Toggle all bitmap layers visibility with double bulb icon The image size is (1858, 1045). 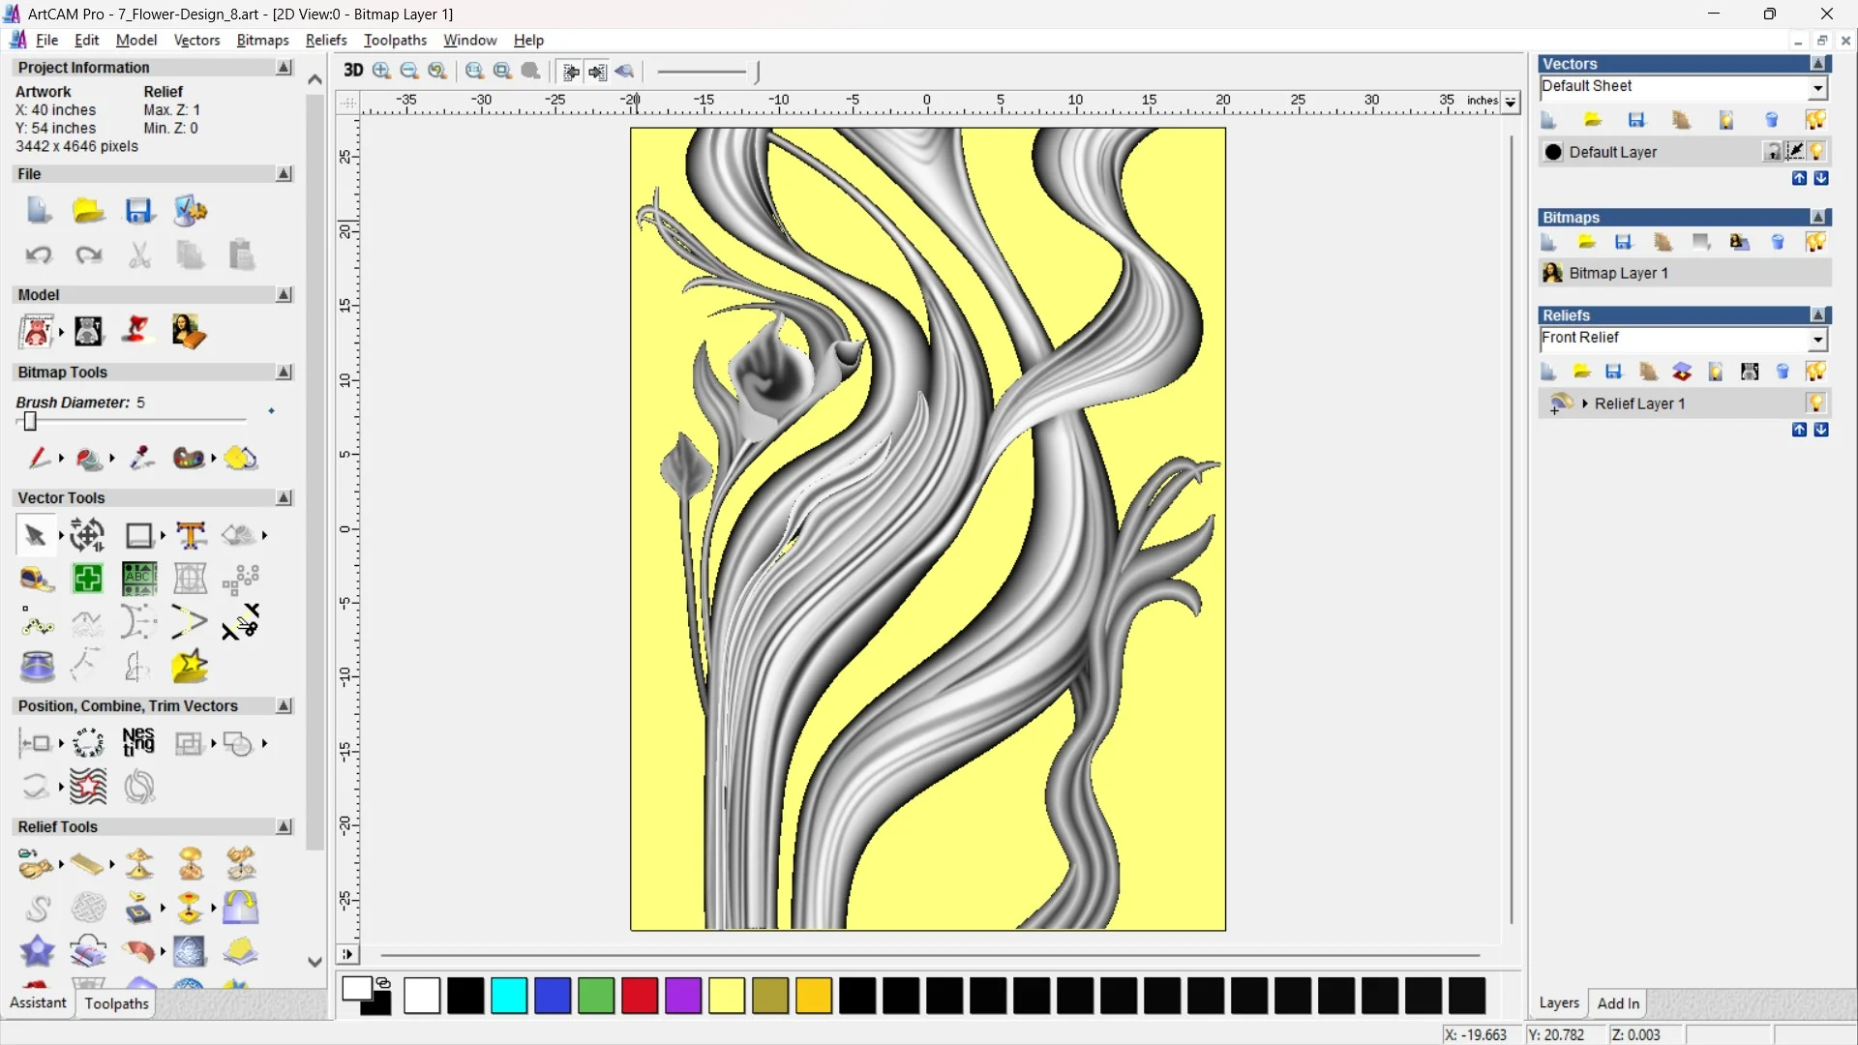(x=1816, y=242)
